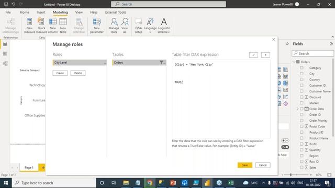Click the Create role button

tap(60, 73)
